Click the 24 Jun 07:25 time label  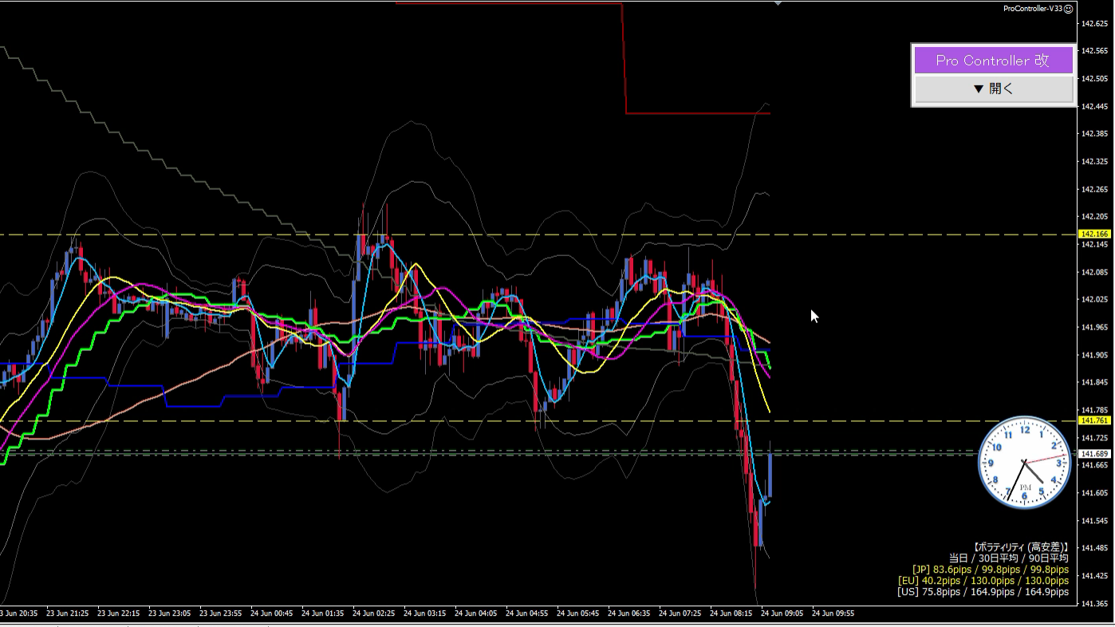click(680, 613)
